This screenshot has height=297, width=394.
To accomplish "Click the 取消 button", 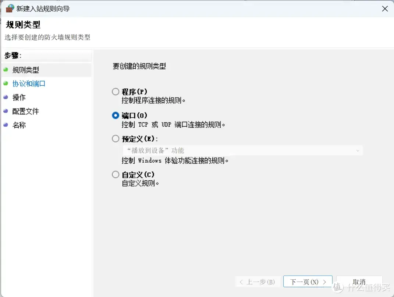I will click(x=359, y=282).
